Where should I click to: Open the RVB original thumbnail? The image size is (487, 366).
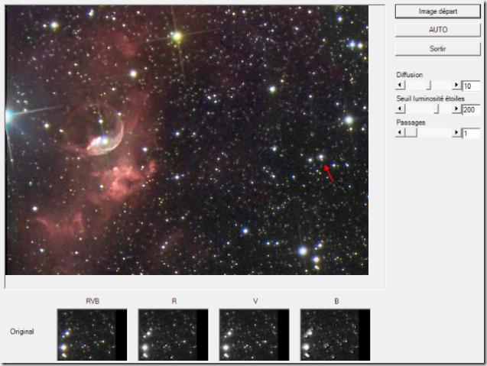coord(93,335)
